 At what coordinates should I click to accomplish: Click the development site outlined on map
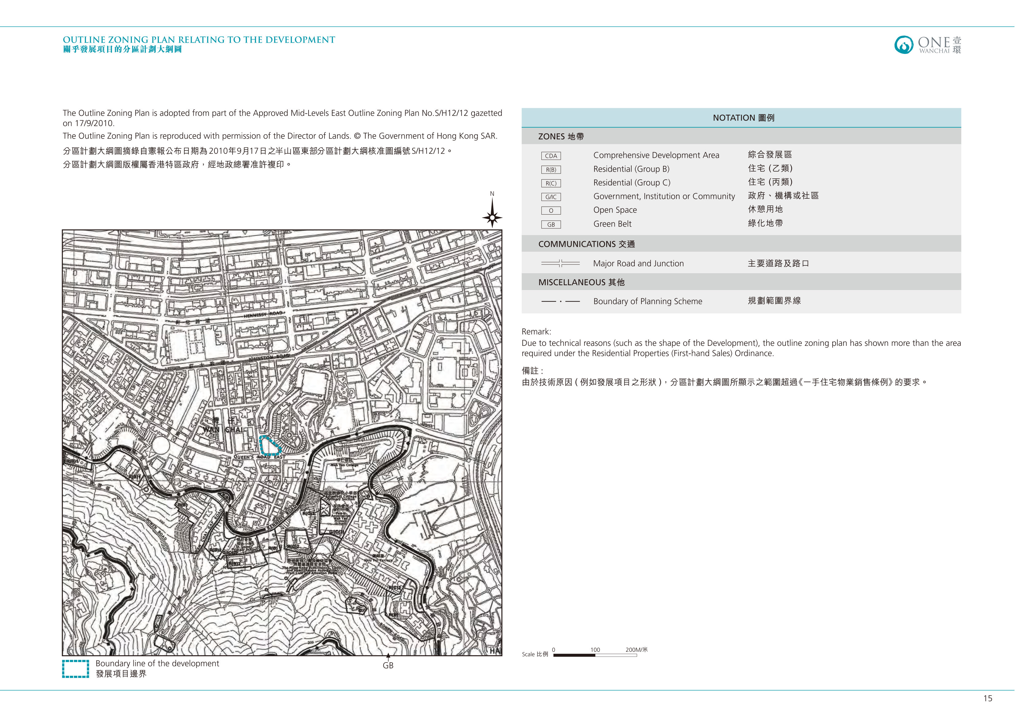point(270,446)
